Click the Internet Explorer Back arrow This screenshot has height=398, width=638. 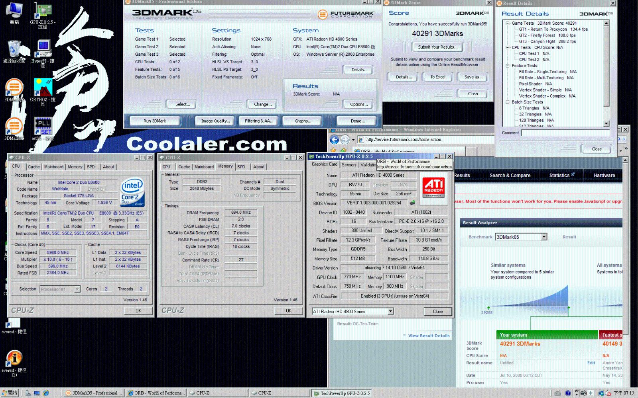point(334,140)
